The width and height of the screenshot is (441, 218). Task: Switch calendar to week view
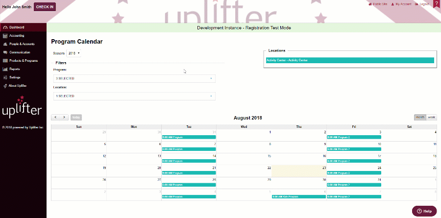[x=432, y=117]
